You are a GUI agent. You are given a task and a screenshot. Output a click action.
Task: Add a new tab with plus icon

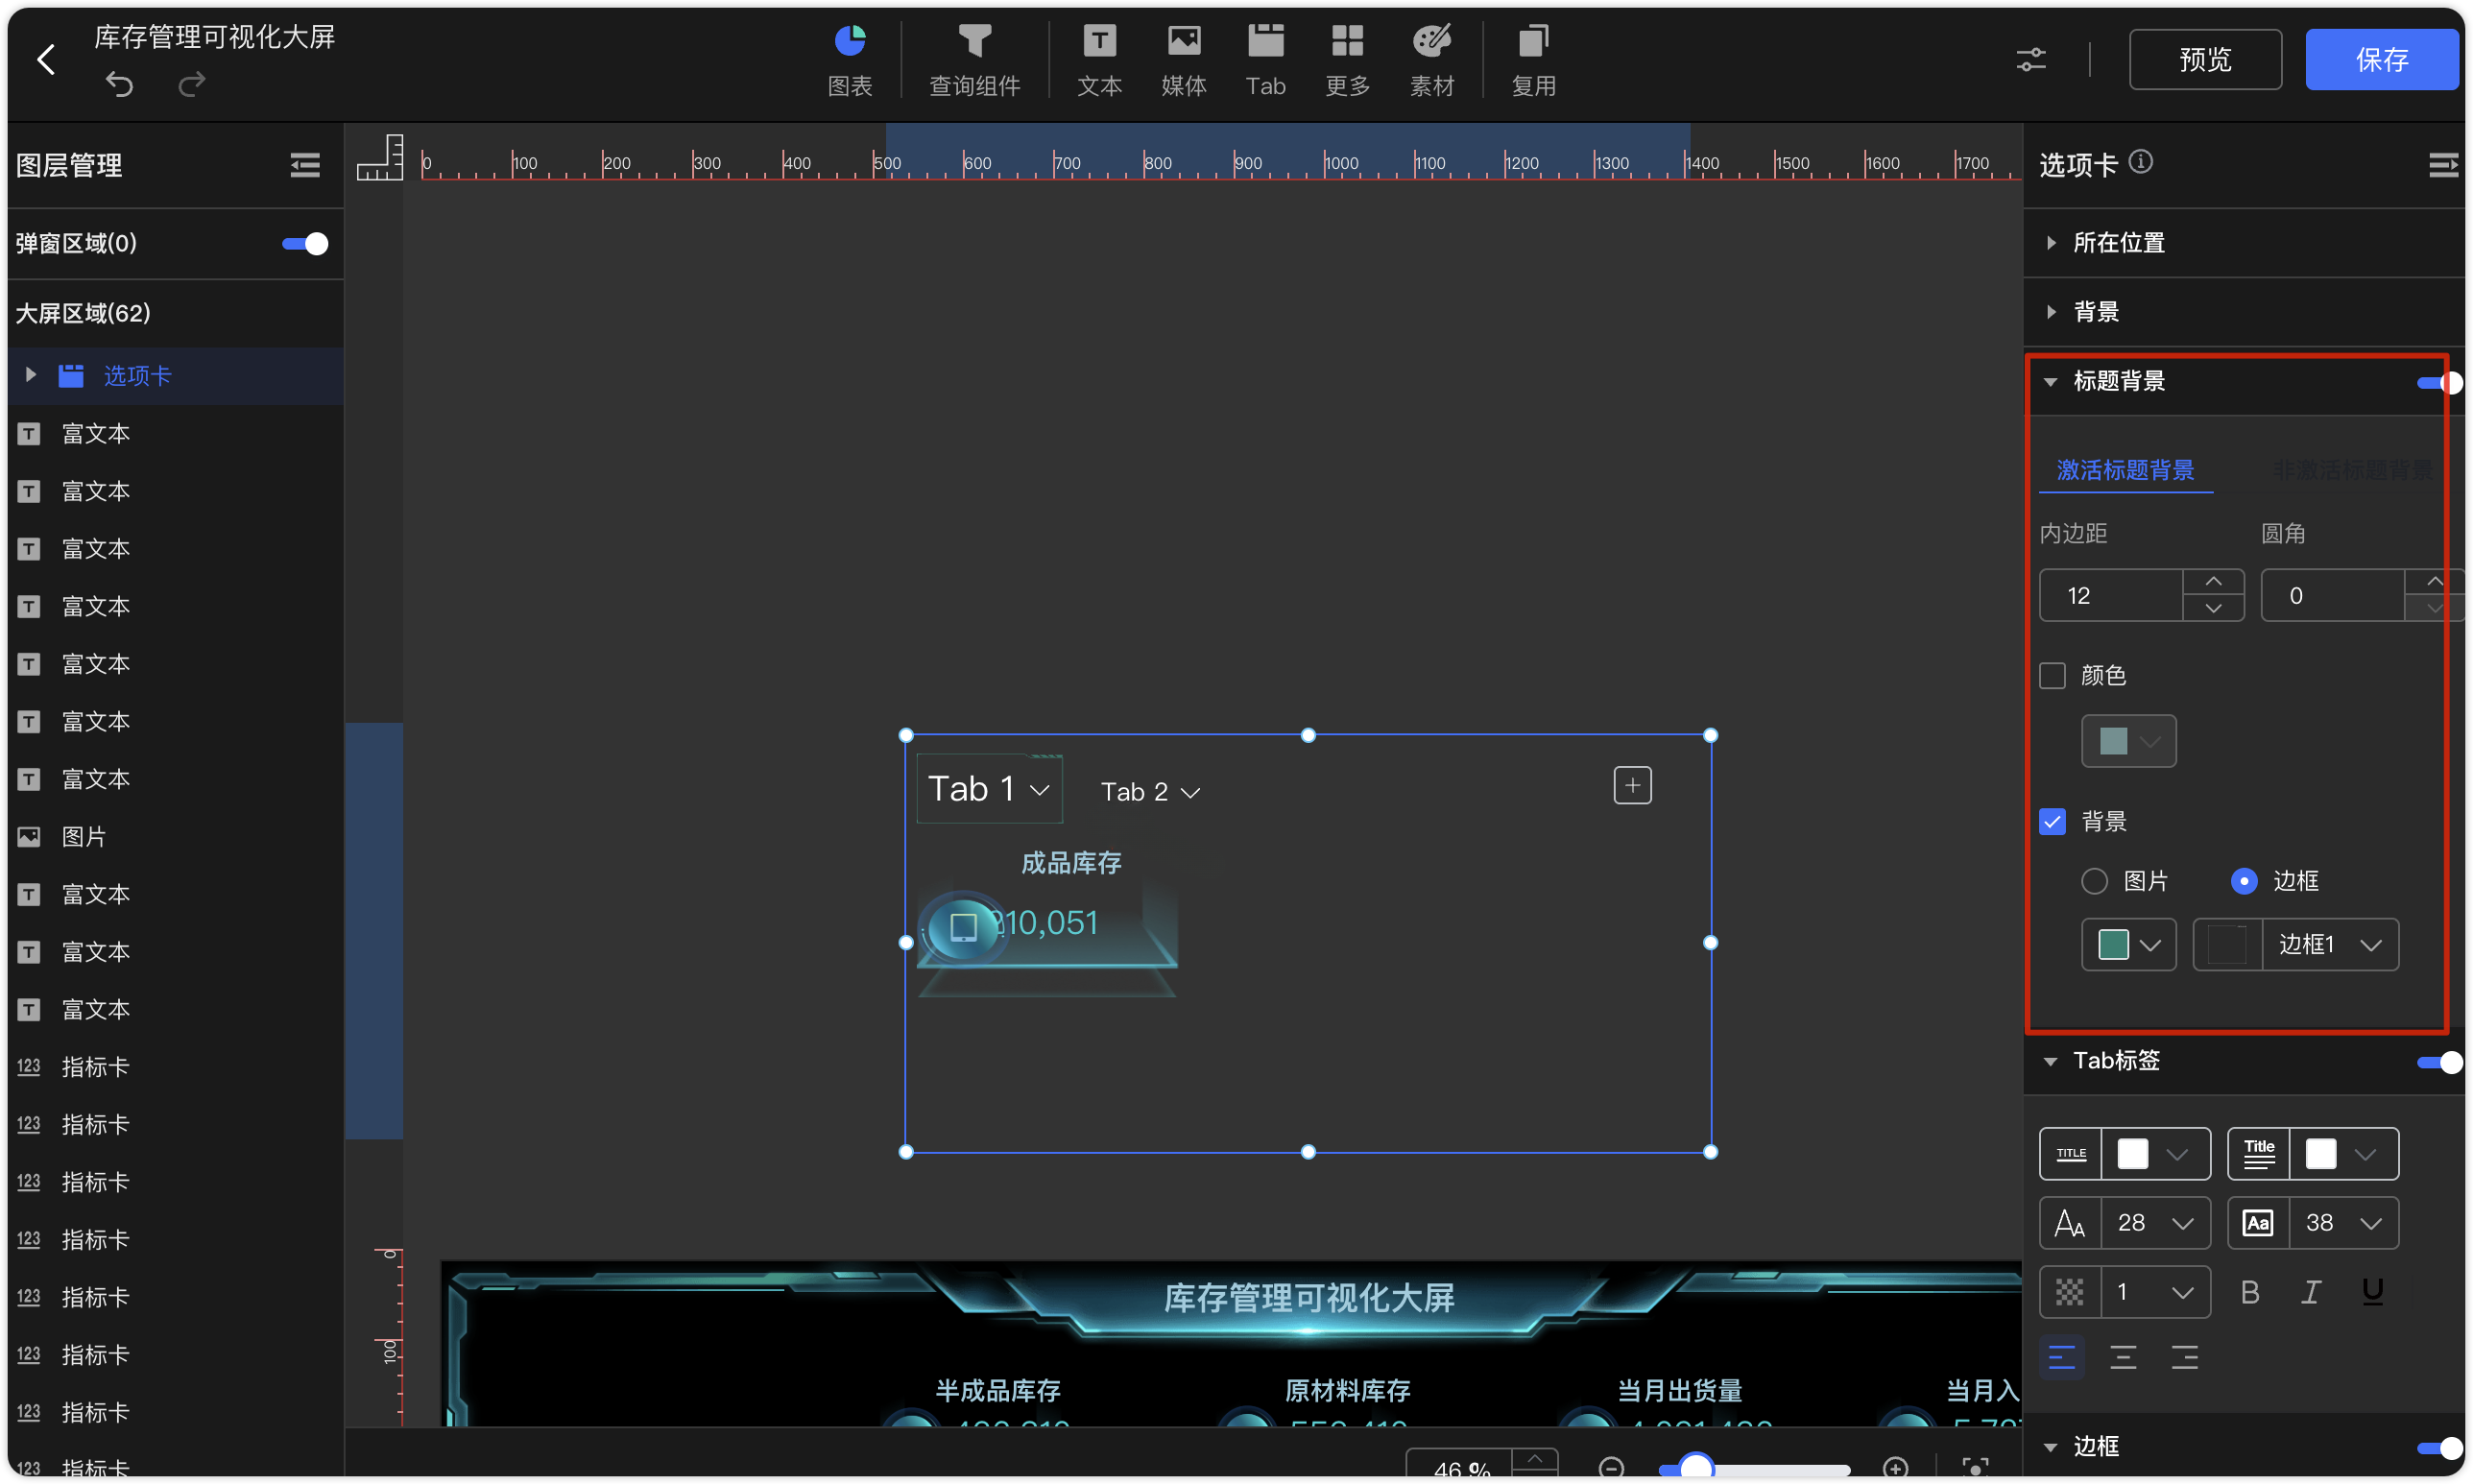pos(1632,785)
